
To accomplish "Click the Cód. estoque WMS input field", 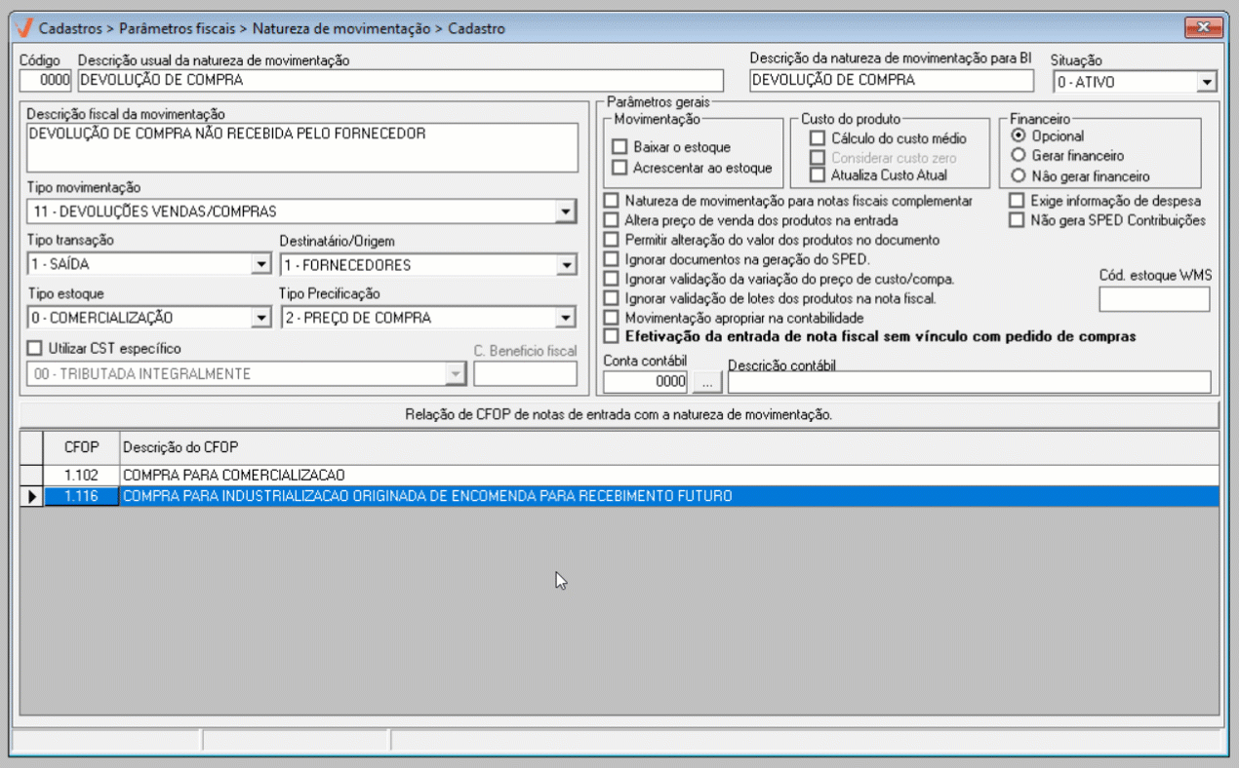I will point(1154,300).
